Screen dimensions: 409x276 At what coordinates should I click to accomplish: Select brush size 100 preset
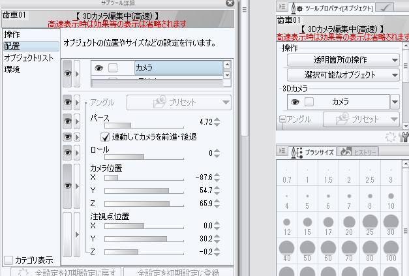(390, 249)
